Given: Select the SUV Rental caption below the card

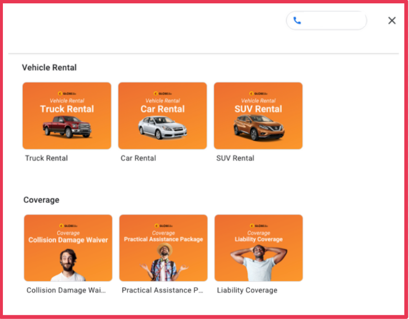Looking at the screenshot, I should [x=235, y=158].
